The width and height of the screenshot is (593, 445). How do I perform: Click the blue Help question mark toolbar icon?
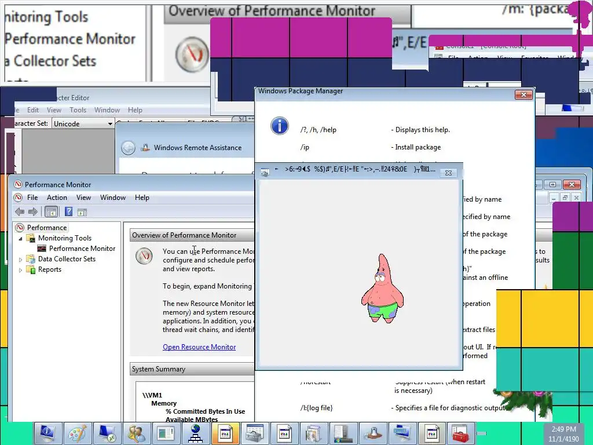tap(68, 211)
